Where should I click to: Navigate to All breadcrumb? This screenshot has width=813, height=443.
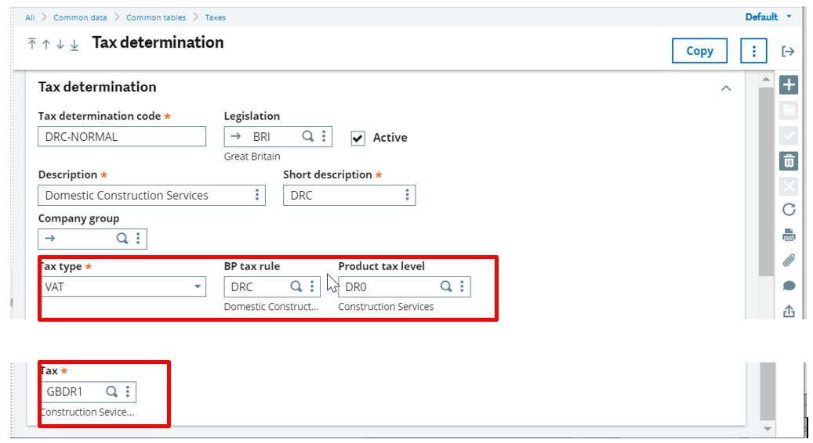[30, 17]
